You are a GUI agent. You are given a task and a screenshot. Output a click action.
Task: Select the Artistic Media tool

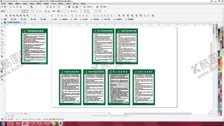pos(2,42)
